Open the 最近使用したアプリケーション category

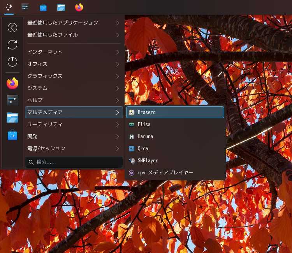point(74,23)
